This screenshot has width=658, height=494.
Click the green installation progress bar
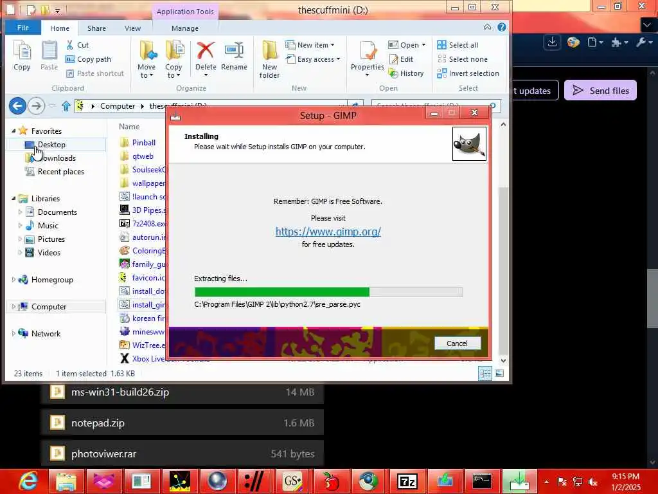point(328,292)
